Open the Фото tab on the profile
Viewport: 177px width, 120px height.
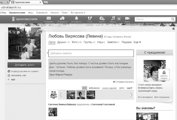tap(75, 42)
